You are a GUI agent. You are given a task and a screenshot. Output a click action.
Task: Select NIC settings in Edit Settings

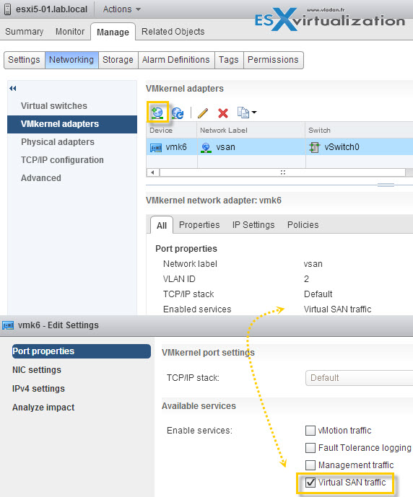[x=37, y=370]
